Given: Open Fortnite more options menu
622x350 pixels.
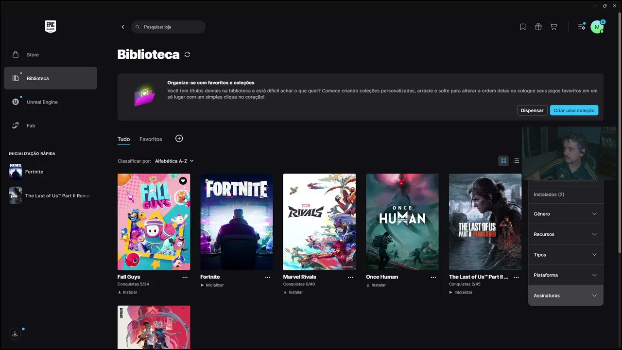Looking at the screenshot, I should 267,277.
